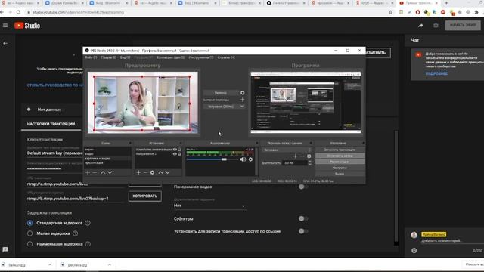Open a new browser tab

pos(446,3)
